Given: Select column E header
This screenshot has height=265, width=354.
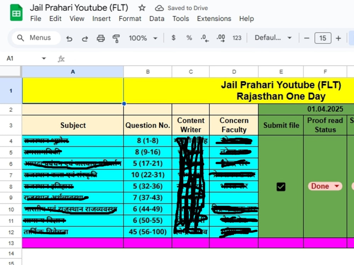Looking at the screenshot, I should click(x=281, y=72).
